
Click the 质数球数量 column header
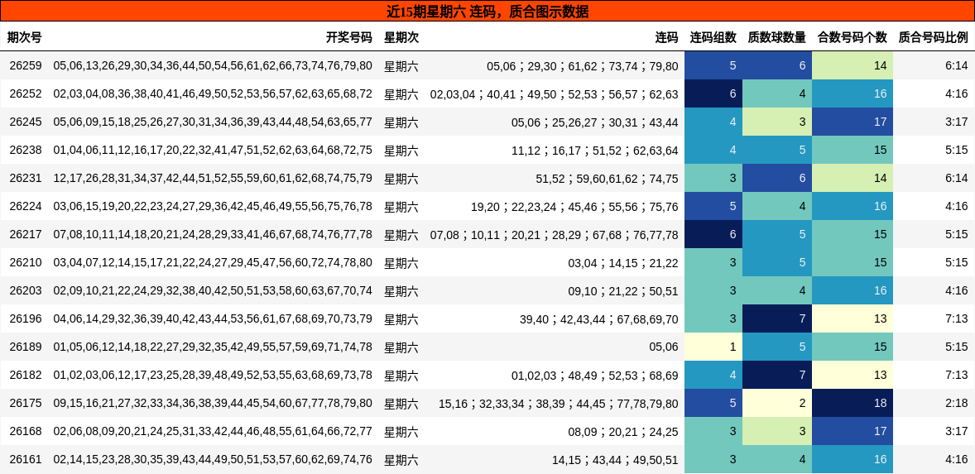pyautogui.click(x=776, y=37)
